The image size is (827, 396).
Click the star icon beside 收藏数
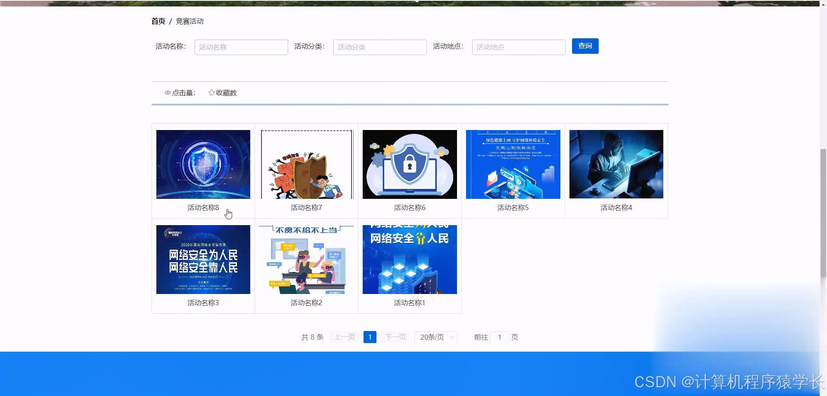(x=211, y=93)
